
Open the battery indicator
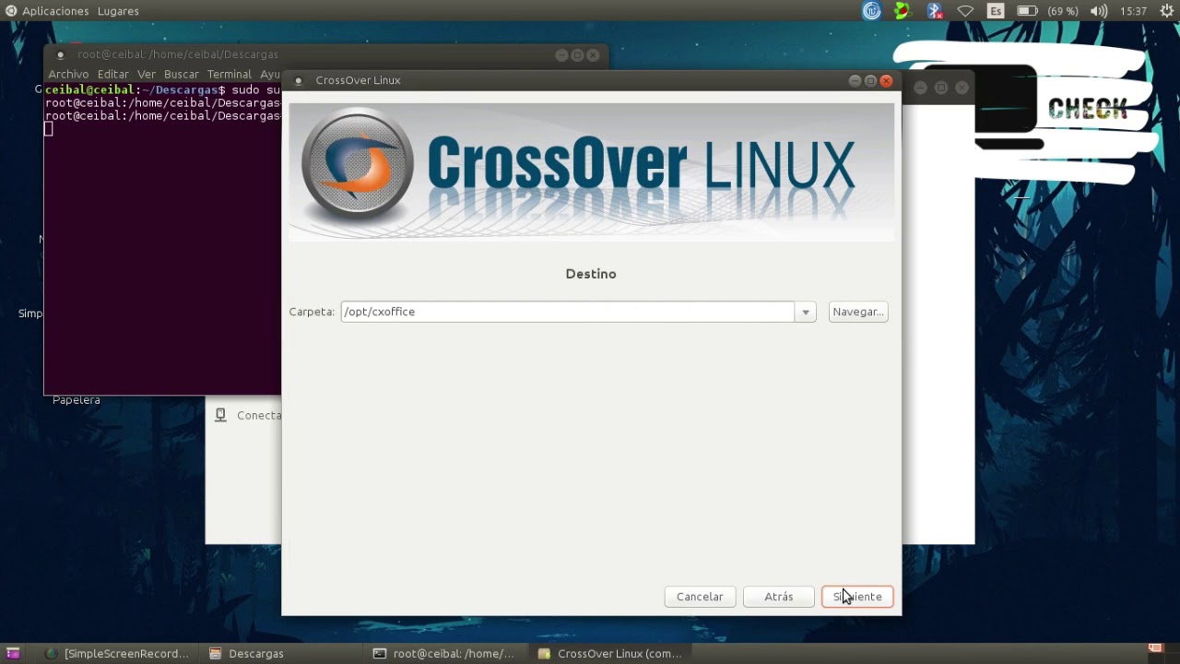click(x=1027, y=11)
